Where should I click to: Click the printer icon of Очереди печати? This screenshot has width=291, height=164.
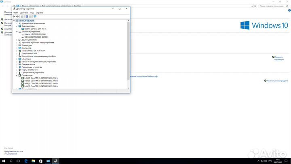click(20, 64)
